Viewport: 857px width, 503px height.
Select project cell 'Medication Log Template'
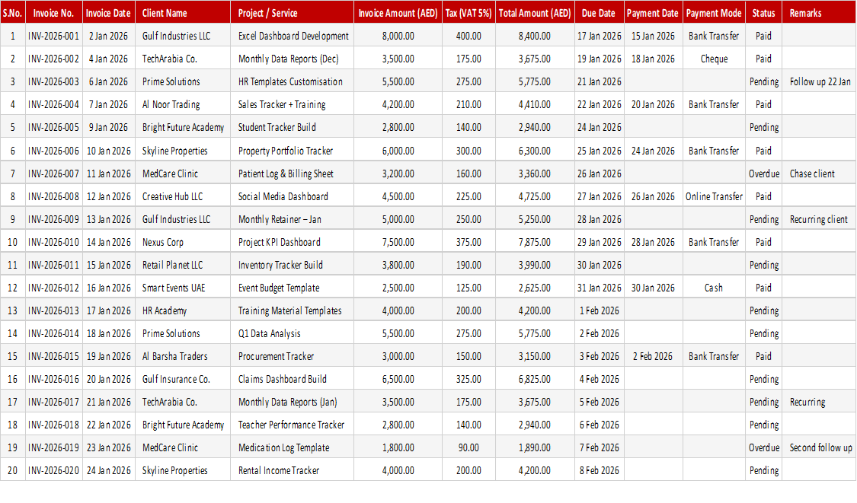click(292, 447)
